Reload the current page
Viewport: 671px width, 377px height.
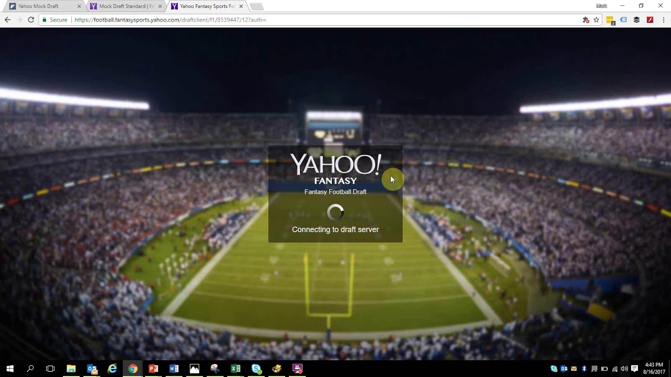pos(31,20)
